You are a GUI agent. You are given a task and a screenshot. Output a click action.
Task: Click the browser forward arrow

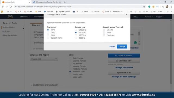point(7,7)
